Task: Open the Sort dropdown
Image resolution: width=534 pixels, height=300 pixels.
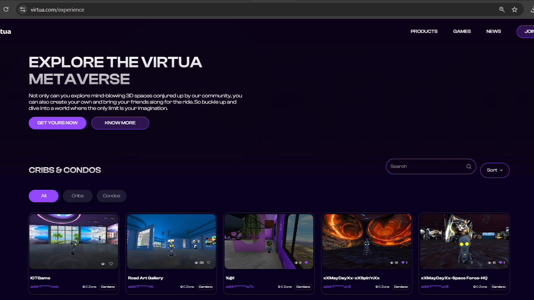Action: pos(495,170)
